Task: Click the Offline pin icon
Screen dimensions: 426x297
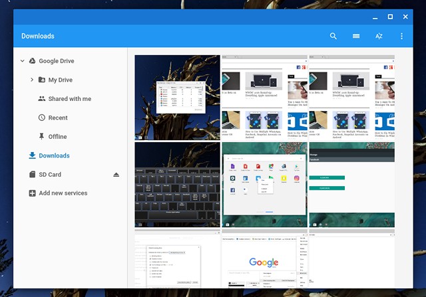Action: pyautogui.click(x=41, y=136)
